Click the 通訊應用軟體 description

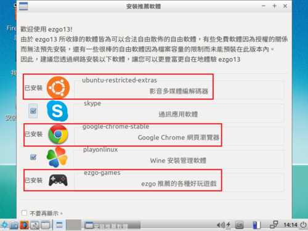pos(178,115)
